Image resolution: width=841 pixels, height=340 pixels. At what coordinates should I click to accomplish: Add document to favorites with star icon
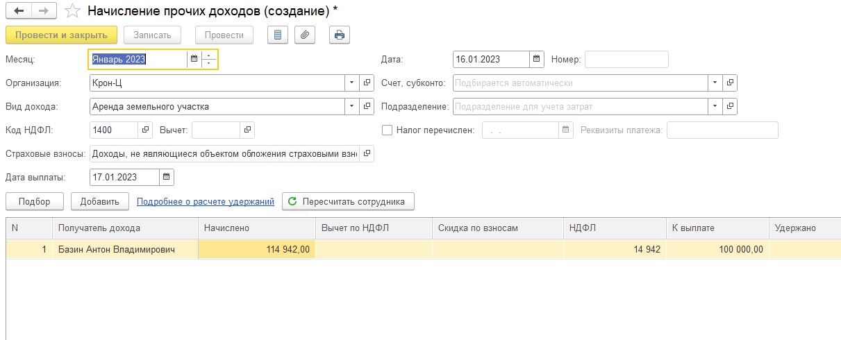(72, 11)
